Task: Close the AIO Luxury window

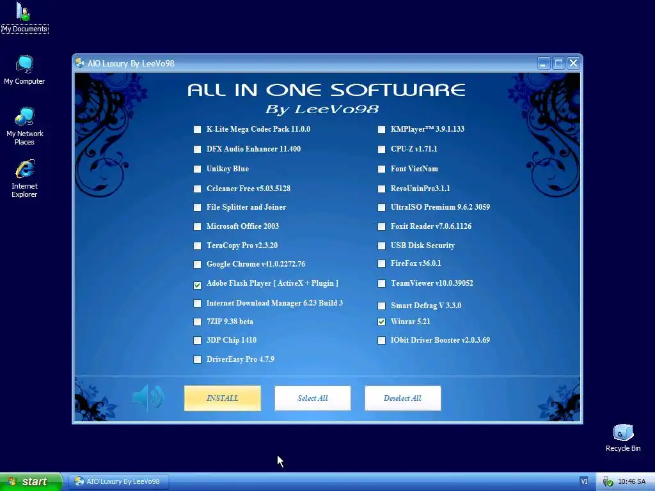Action: click(573, 63)
